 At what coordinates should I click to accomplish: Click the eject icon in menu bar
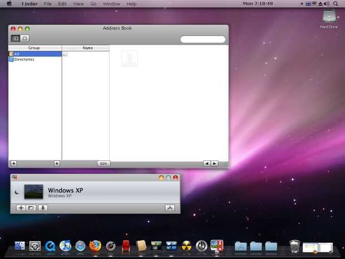click(321, 4)
